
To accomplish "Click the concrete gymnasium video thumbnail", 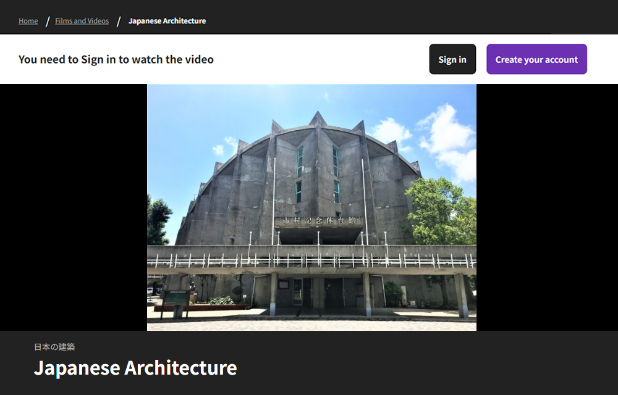I will point(311,207).
